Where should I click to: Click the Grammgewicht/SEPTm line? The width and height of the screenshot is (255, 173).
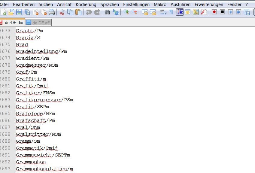click(x=43, y=155)
